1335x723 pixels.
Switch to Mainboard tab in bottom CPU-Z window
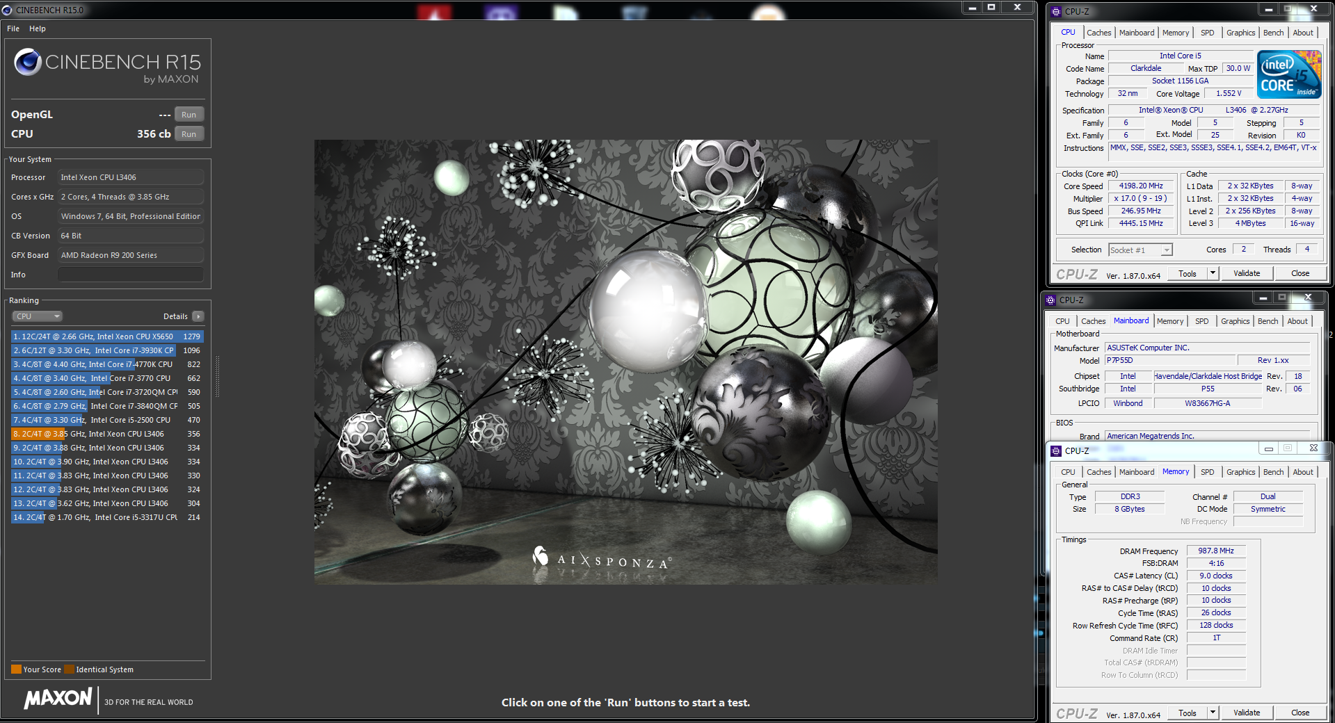[x=1137, y=472]
